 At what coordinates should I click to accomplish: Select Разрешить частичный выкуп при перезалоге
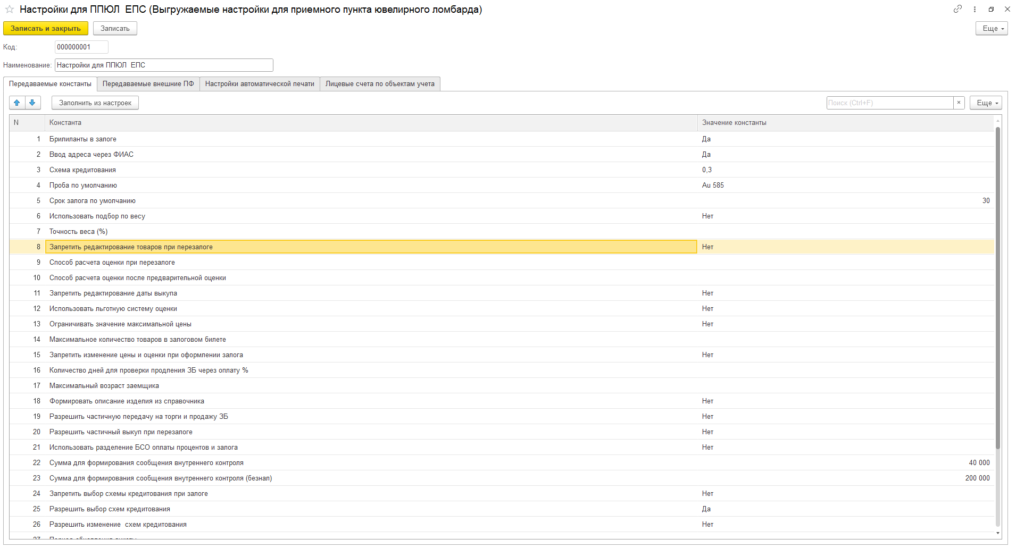502,432
